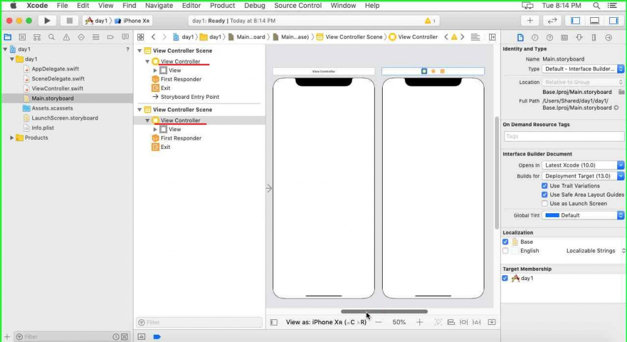627x342 pixels.
Task: Check English localization
Action: (x=505, y=251)
